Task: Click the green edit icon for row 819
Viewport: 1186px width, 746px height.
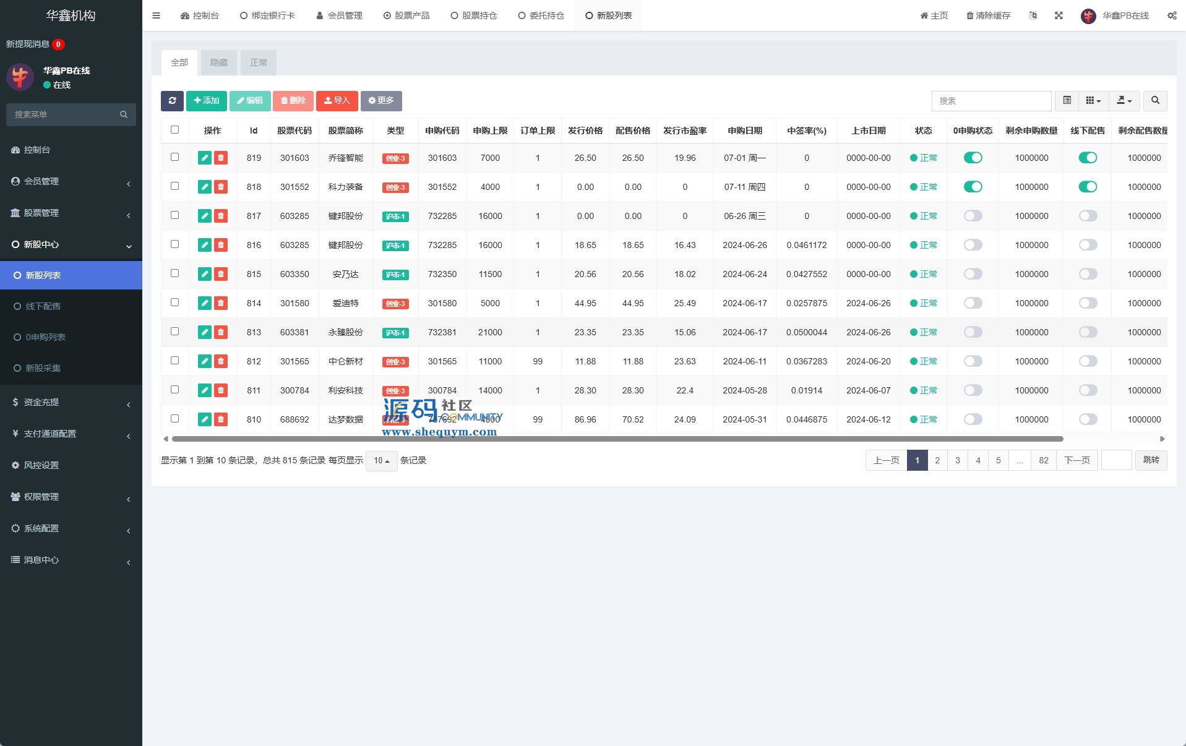Action: (205, 158)
